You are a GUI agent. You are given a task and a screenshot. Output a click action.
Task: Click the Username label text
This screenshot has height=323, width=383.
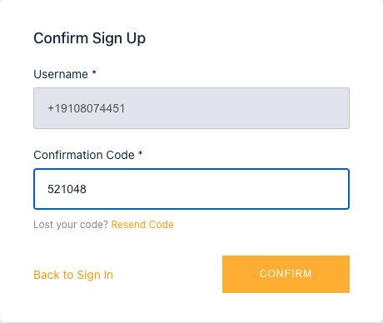coord(61,74)
